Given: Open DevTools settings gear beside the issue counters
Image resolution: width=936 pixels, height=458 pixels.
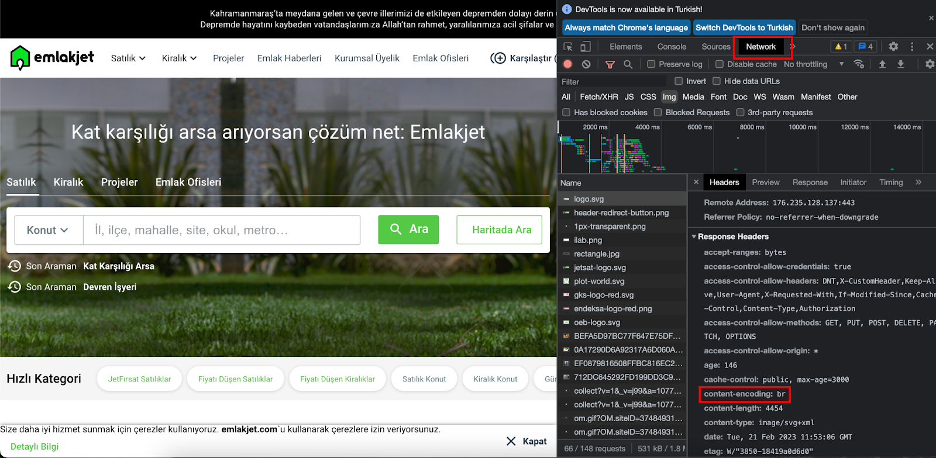Looking at the screenshot, I should [x=893, y=47].
